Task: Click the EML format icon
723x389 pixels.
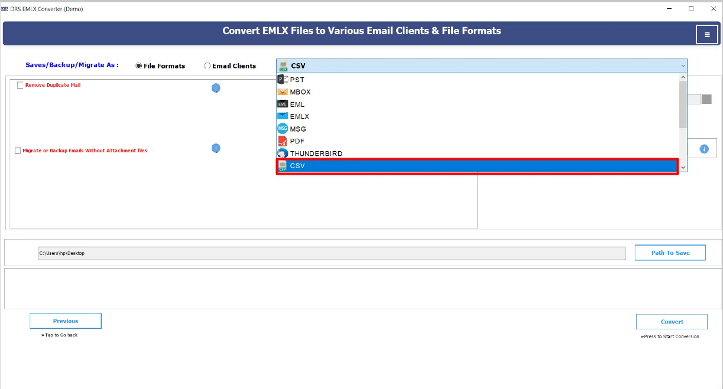Action: pos(281,104)
